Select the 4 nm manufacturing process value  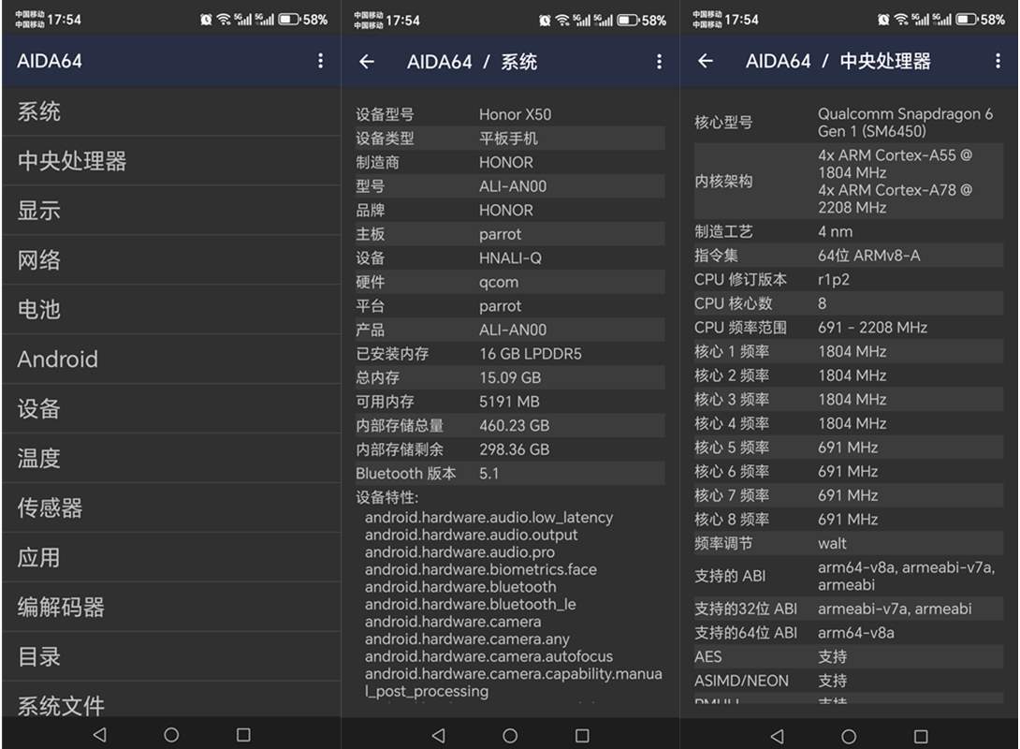836,231
